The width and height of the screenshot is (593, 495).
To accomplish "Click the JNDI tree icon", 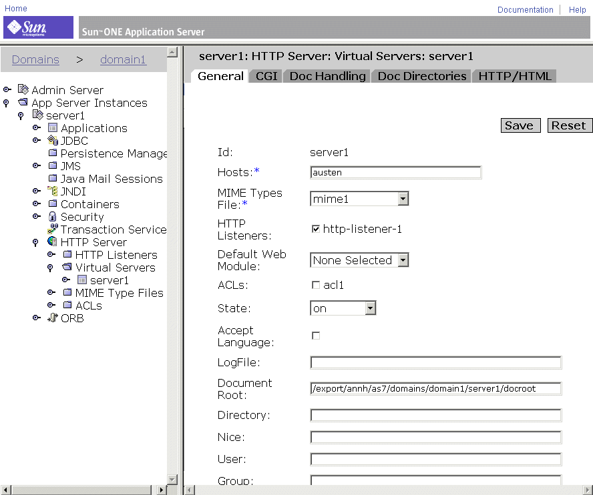I will pos(53,191).
